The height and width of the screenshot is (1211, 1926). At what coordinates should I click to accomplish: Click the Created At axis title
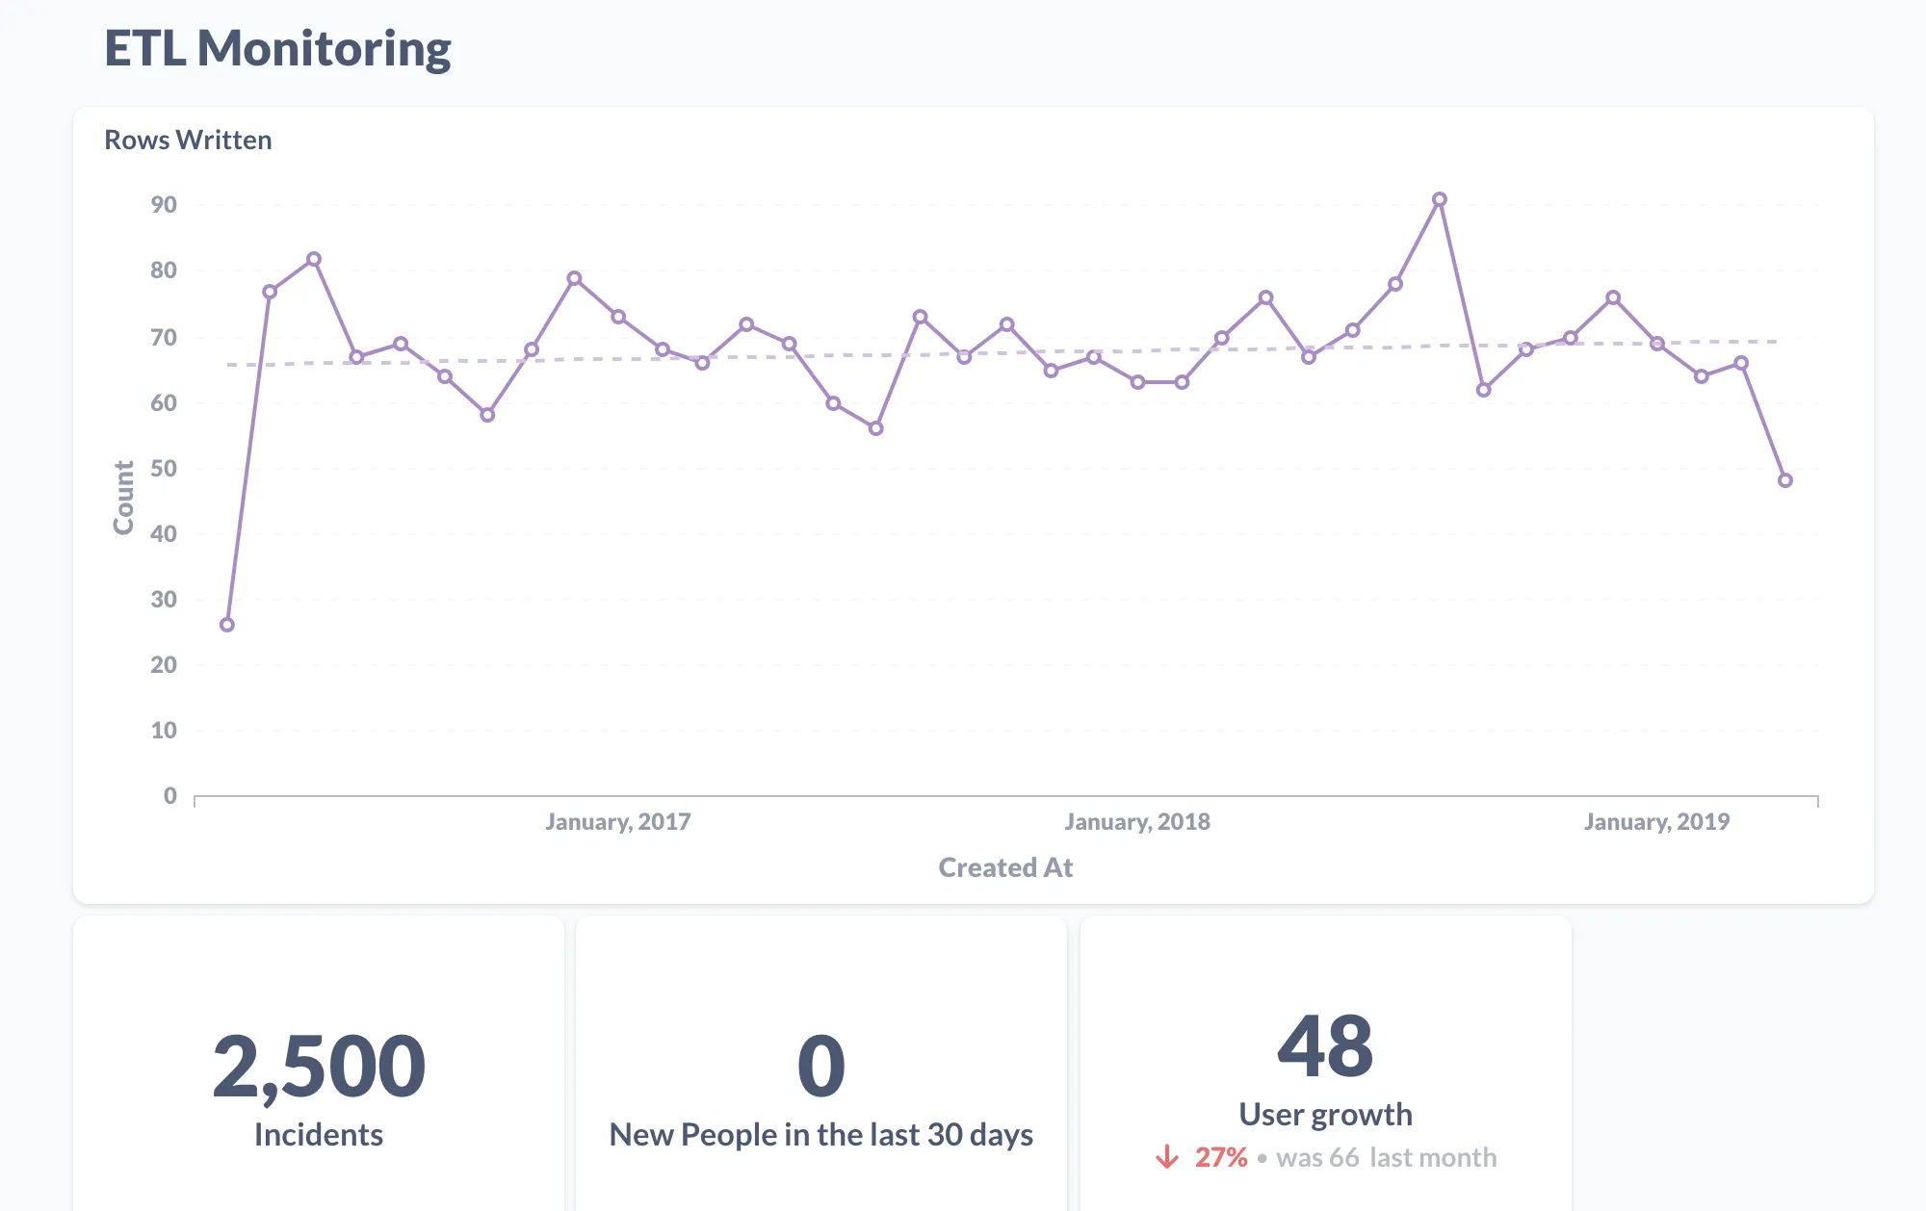click(x=1005, y=867)
